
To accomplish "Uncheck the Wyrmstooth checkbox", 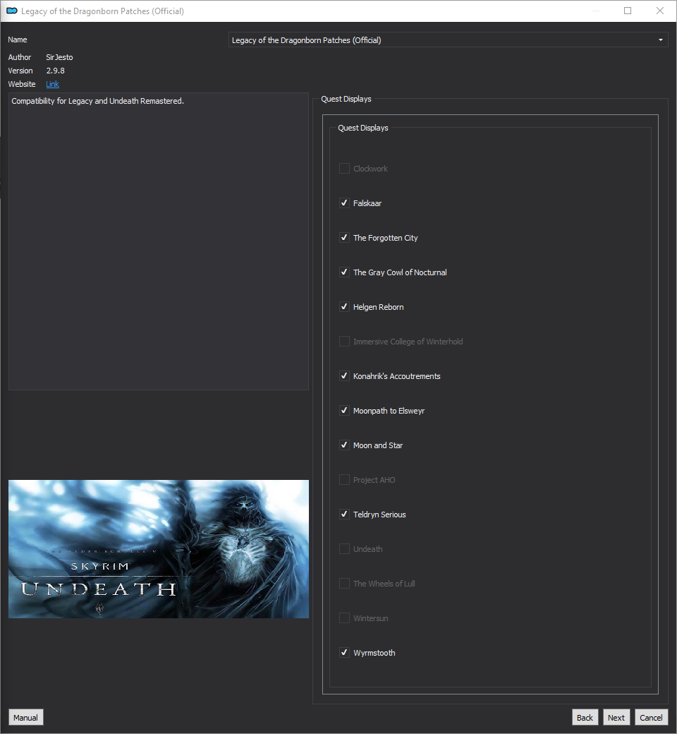I will pos(344,653).
